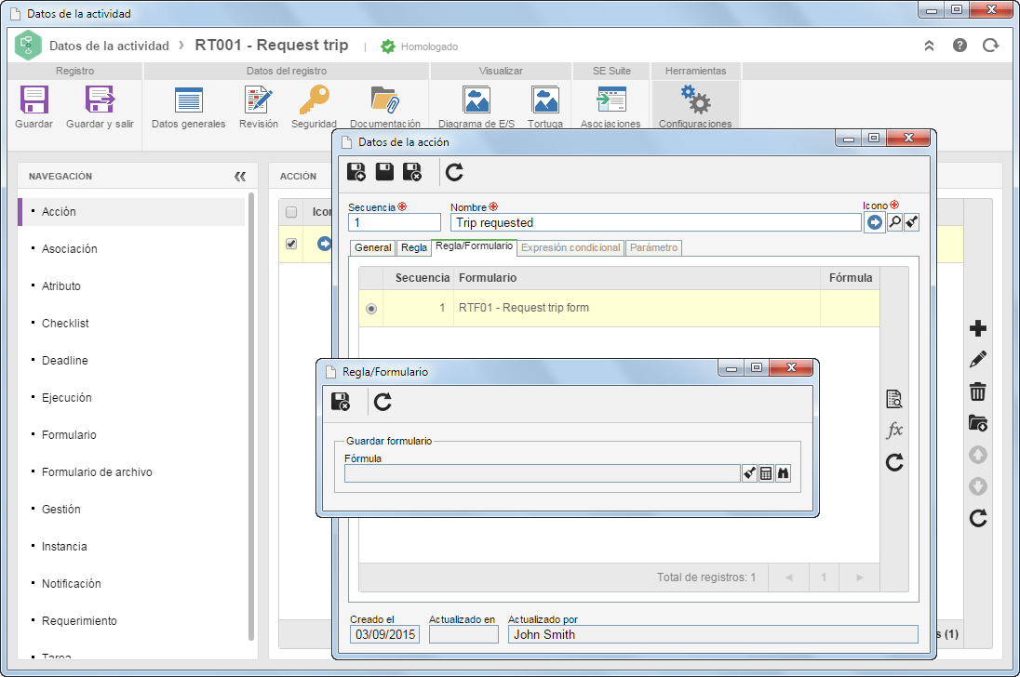Screen dimensions: 1020x677
Task: Select the Regla/Formulario tab
Action: pyautogui.click(x=475, y=246)
